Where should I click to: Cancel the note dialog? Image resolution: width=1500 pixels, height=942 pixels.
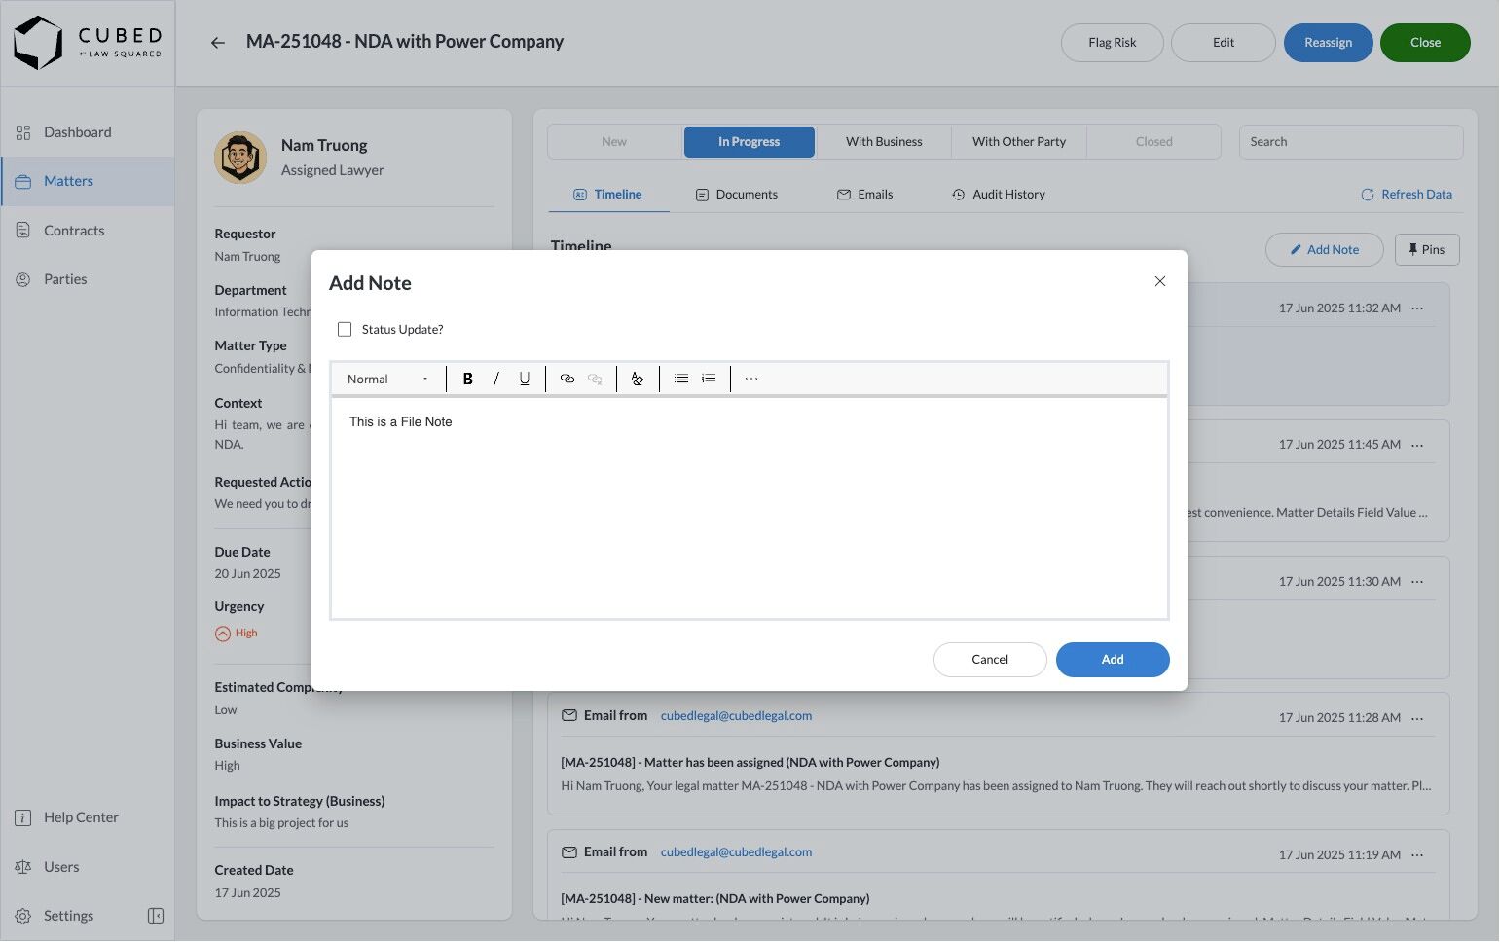pyautogui.click(x=990, y=660)
